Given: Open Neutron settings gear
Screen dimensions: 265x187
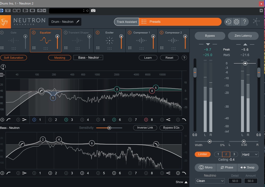Looking at the screenshot, I should coord(237,22).
